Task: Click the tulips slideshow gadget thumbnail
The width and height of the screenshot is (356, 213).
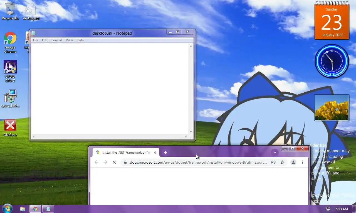Action: point(332,108)
